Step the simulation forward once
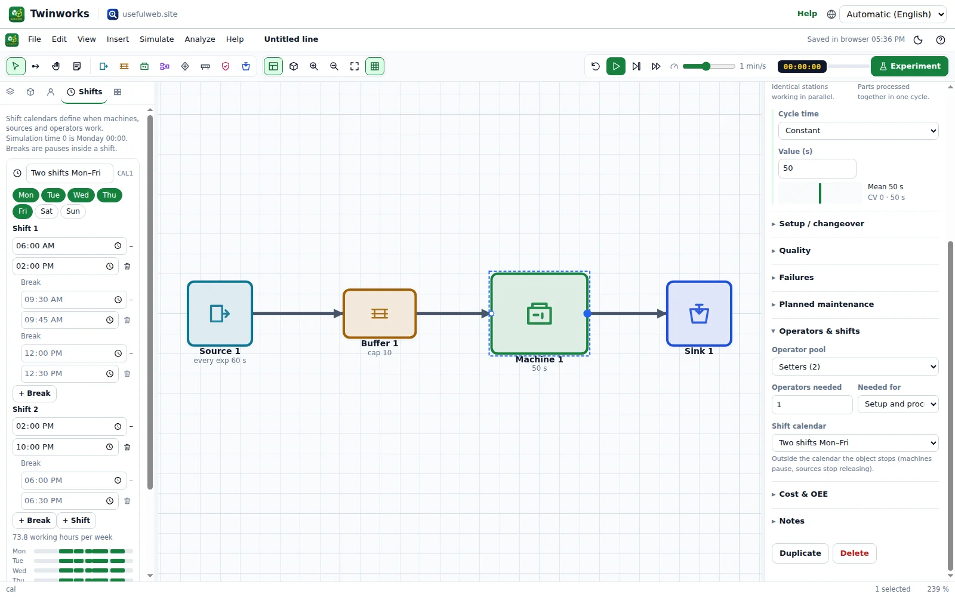 (x=636, y=66)
